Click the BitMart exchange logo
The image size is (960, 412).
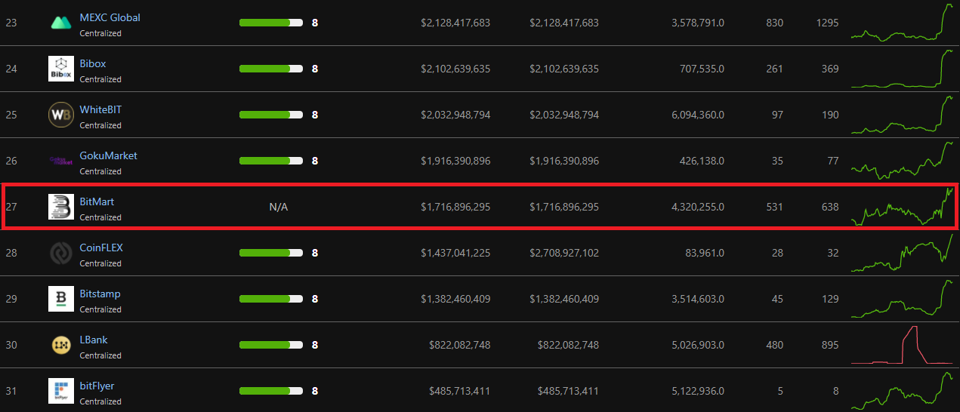(x=60, y=207)
